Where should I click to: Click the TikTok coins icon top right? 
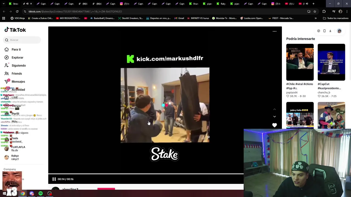click(x=319, y=31)
